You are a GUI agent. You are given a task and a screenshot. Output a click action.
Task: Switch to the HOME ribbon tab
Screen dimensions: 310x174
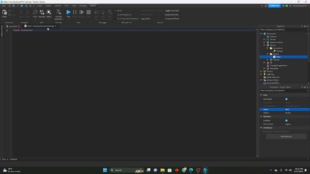pos(40,6)
